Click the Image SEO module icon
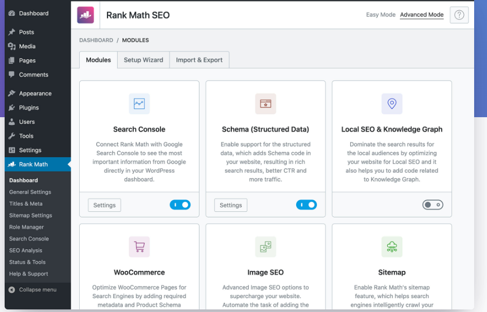 click(x=265, y=247)
